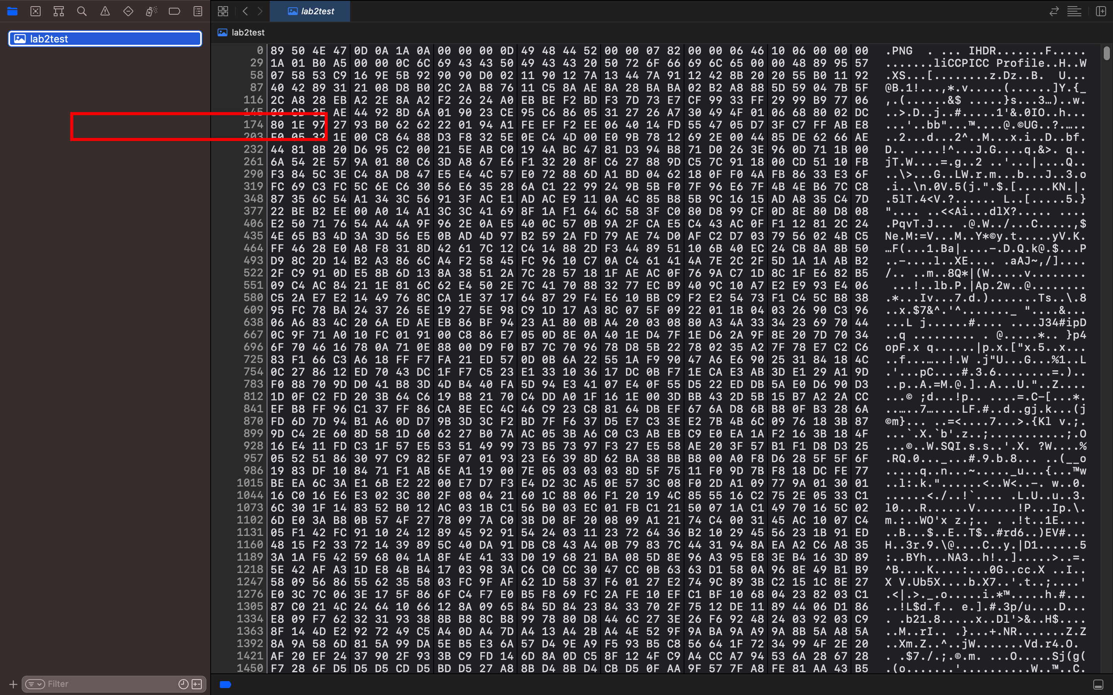The image size is (1113, 695).
Task: Click the blue tag icon in bottom bar
Action: point(225,685)
